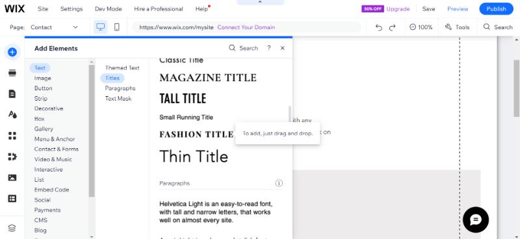The image size is (520, 239).
Task: Open the Dev Mode menu
Action: (108, 9)
